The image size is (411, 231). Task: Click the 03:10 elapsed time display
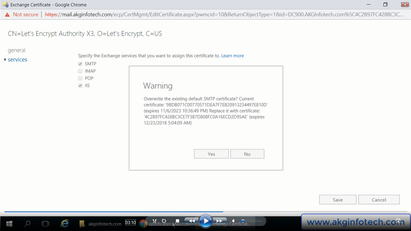tap(130, 223)
